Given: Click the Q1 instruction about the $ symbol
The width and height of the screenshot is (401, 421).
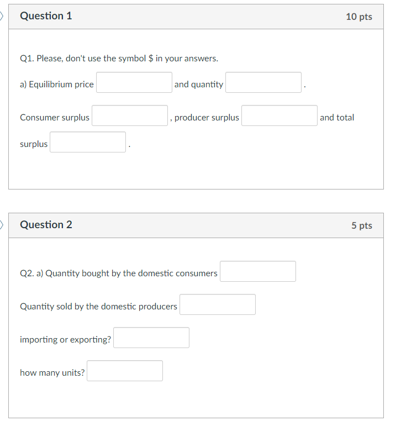Looking at the screenshot, I should (x=119, y=58).
